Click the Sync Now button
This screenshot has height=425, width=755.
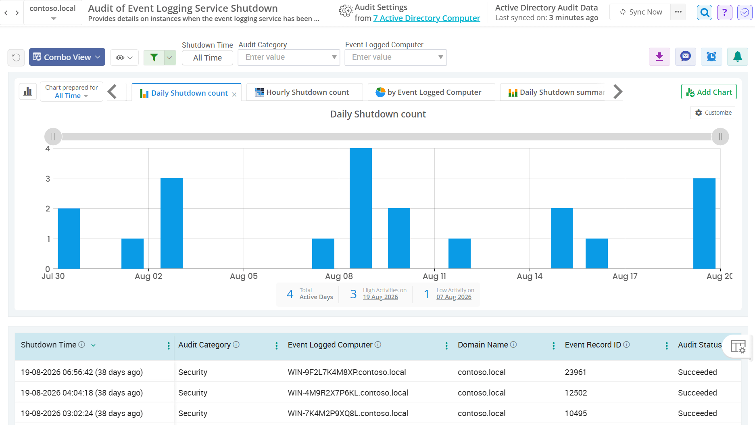(x=640, y=12)
